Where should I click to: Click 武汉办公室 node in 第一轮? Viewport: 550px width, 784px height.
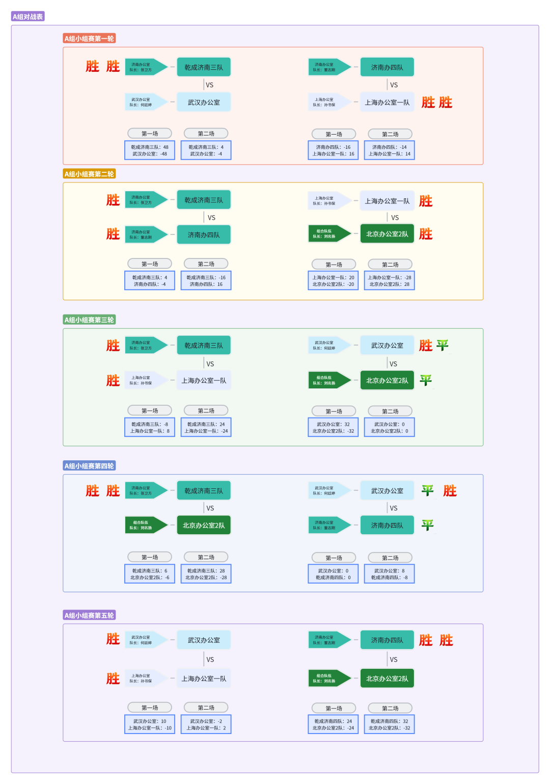(x=204, y=102)
